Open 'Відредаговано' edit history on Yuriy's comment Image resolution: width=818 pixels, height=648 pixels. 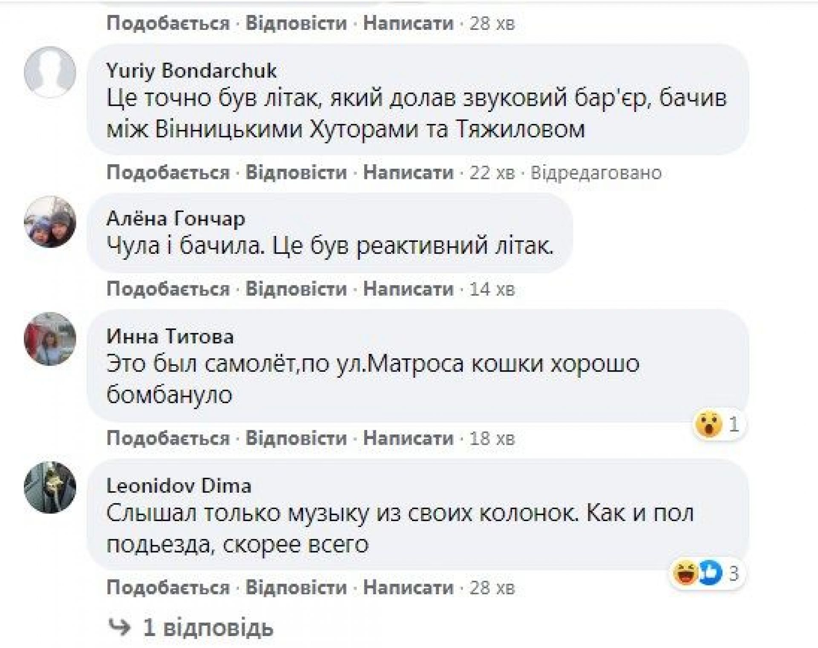click(596, 173)
